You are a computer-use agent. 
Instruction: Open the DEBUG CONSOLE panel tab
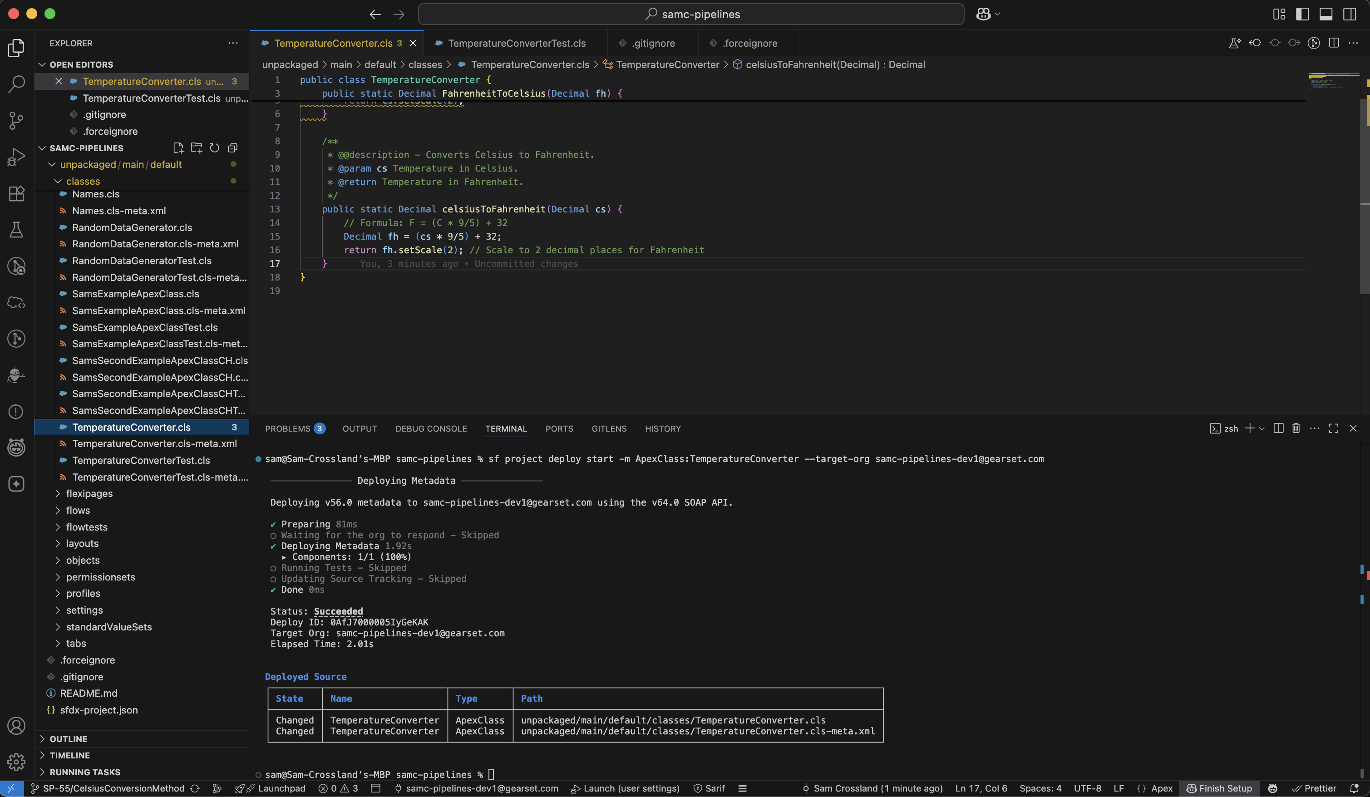tap(431, 428)
